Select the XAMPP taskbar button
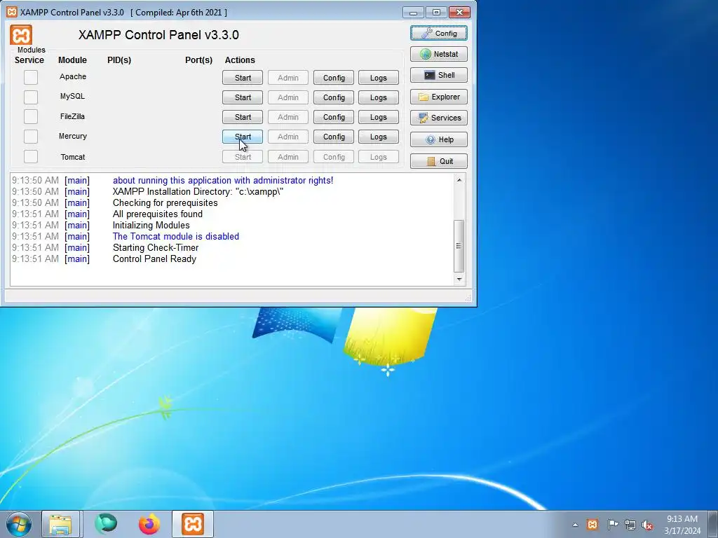This screenshot has height=538, width=718. click(x=193, y=524)
